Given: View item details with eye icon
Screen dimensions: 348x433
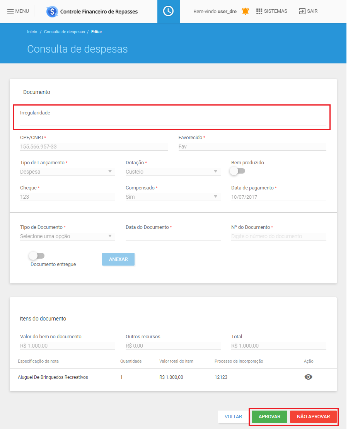Looking at the screenshot, I should coord(308,377).
